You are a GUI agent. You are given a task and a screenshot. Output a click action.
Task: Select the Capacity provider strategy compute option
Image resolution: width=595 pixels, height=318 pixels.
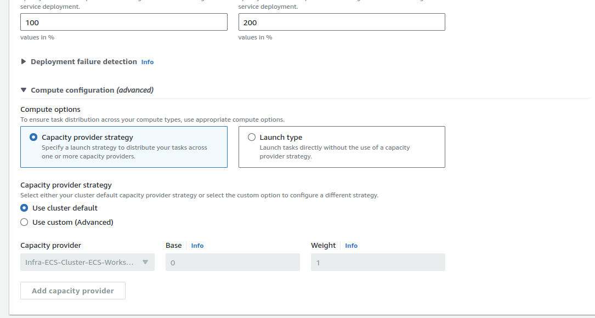33,138
